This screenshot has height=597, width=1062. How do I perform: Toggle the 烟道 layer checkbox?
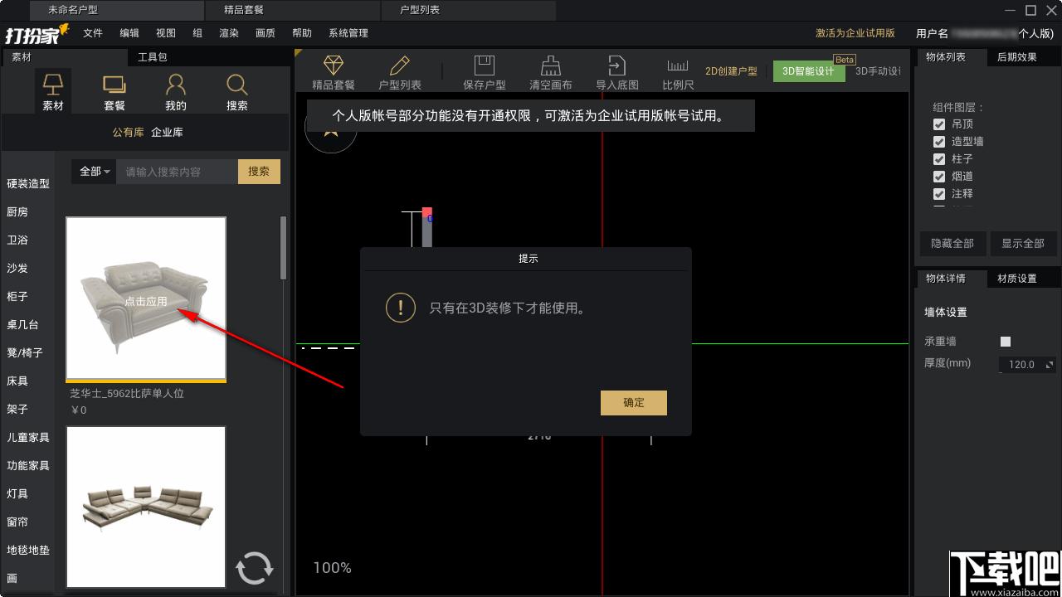(939, 177)
